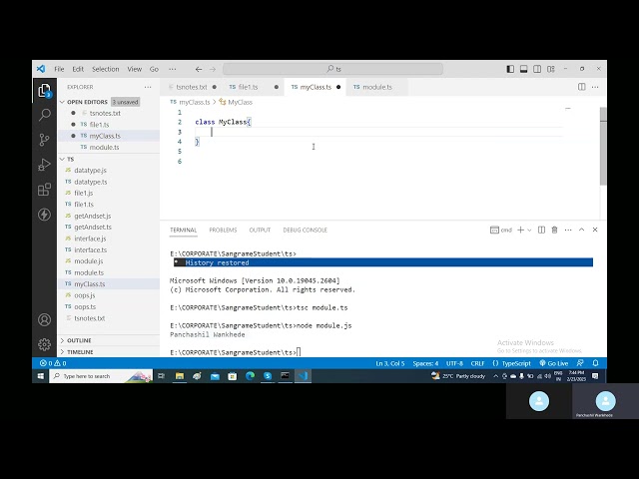The height and width of the screenshot is (479, 639).
Task: Open the Explorer view in activity bar
Action: coord(44,91)
